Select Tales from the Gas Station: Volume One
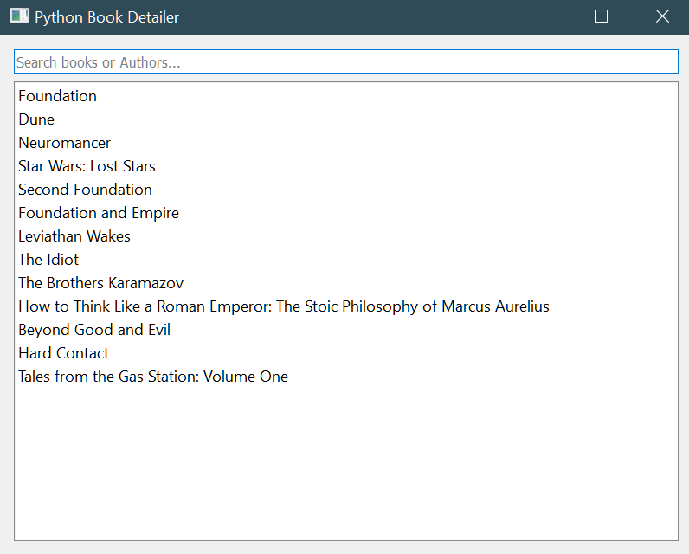689x554 pixels. click(153, 377)
